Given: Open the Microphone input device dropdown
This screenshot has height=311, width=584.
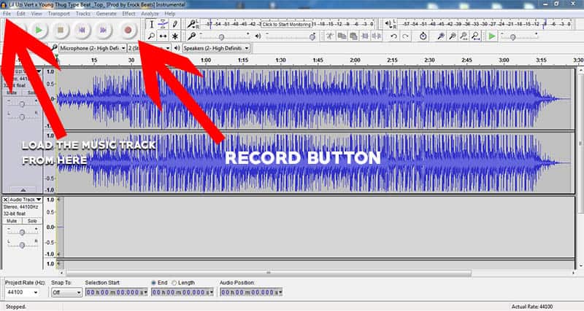Looking at the screenshot, I should (93, 48).
